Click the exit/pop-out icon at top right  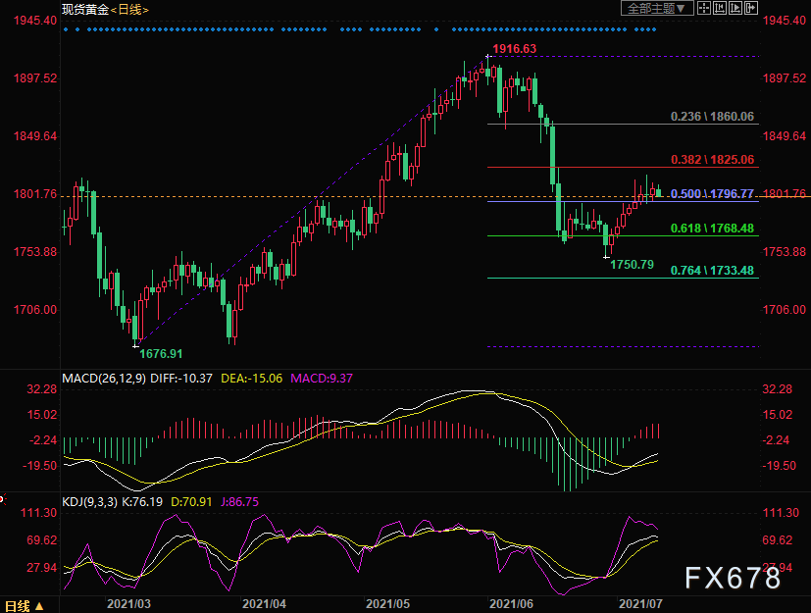[751, 8]
